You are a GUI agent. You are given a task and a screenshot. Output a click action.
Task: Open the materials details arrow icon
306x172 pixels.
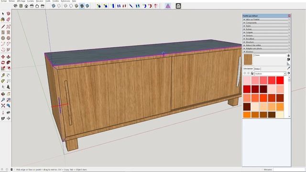coord(289,73)
